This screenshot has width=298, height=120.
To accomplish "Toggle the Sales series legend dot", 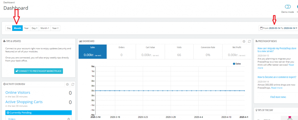I will click(234, 64).
